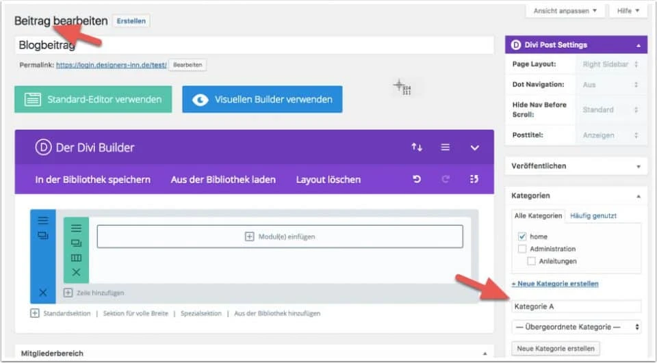
Task: Click the Divi logo in the builder header
Action: 43,148
